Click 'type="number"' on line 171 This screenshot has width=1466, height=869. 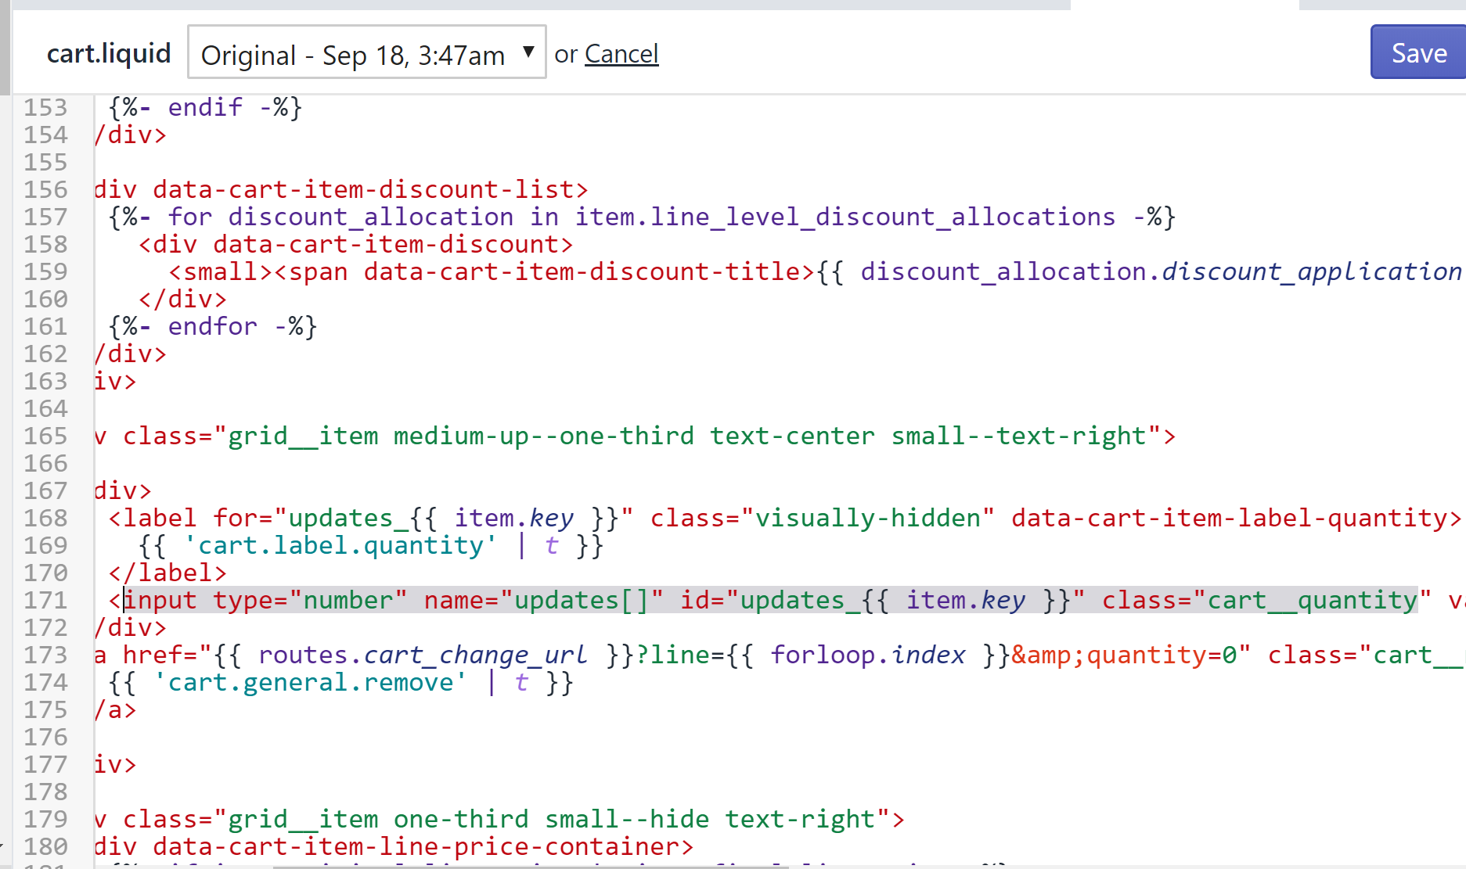click(310, 600)
